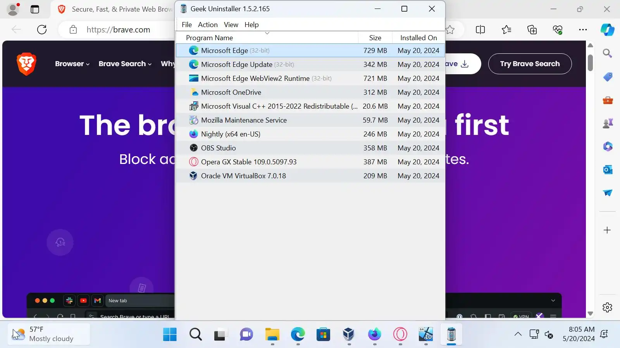This screenshot has height=348, width=620.
Task: Open Windows Start menu
Action: point(170,334)
